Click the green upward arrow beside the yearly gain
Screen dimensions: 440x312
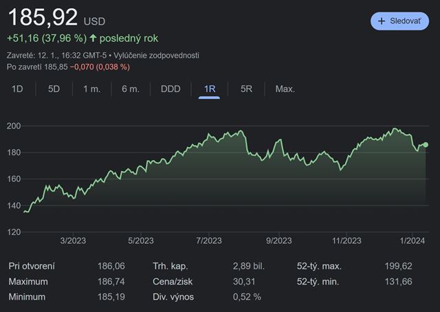93,38
